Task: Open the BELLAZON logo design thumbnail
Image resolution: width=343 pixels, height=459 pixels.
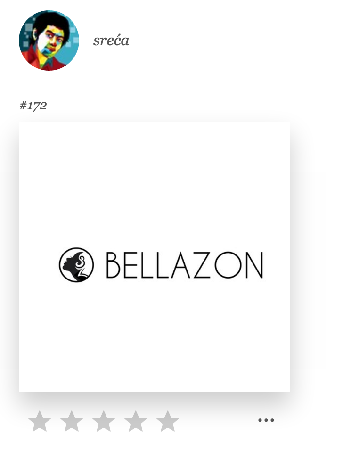Action: click(155, 257)
